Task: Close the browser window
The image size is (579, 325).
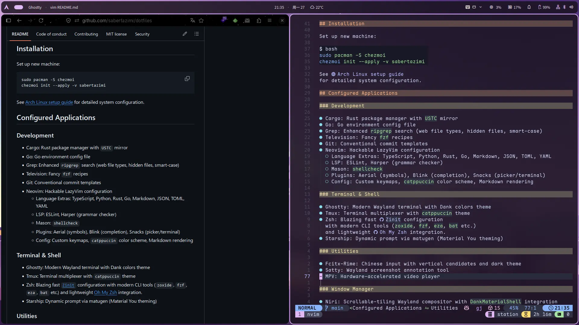Action: click(282, 20)
